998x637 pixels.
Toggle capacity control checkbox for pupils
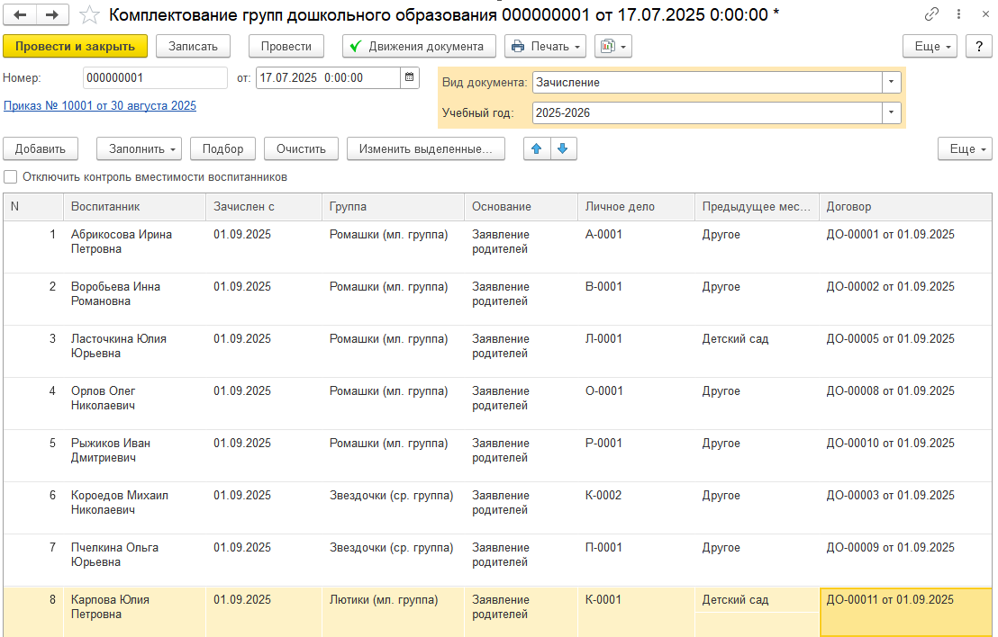pyautogui.click(x=11, y=177)
